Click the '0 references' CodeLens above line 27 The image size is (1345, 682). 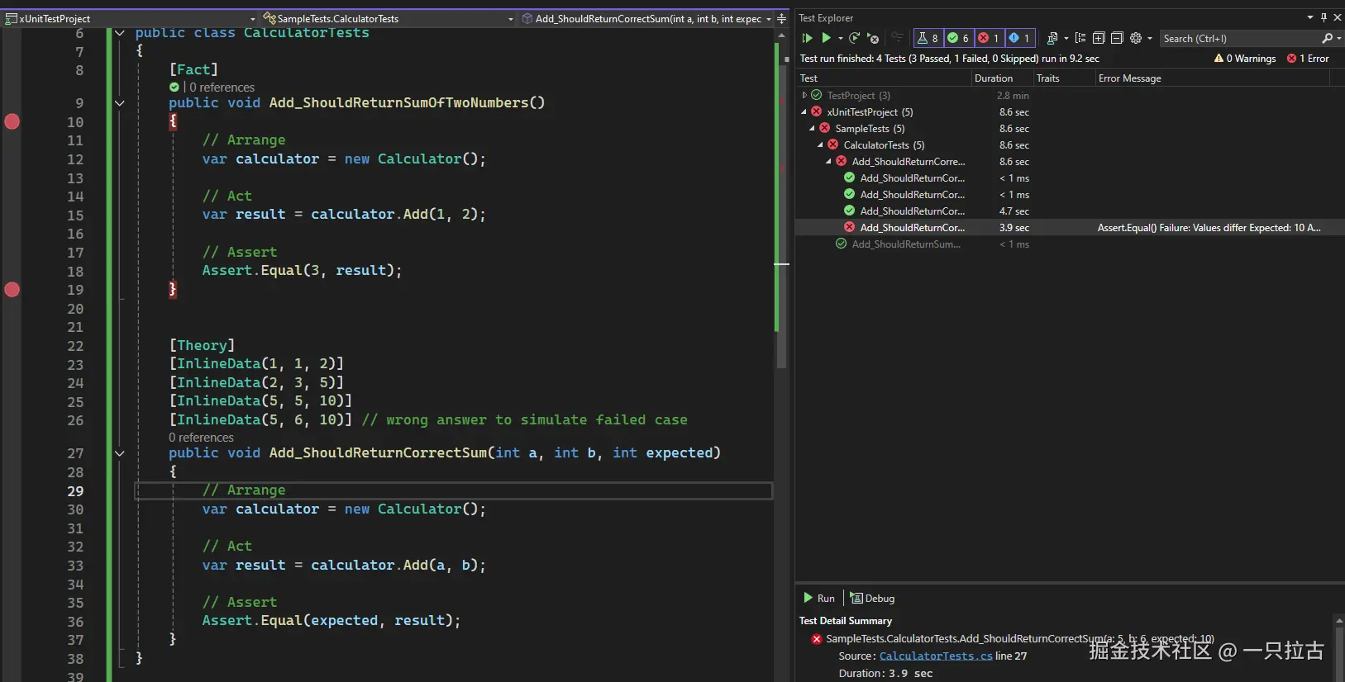coord(201,438)
